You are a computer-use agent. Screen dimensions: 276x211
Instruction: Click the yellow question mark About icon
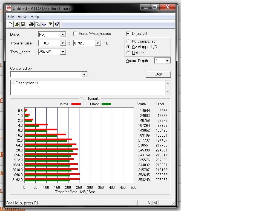coord(50,24)
